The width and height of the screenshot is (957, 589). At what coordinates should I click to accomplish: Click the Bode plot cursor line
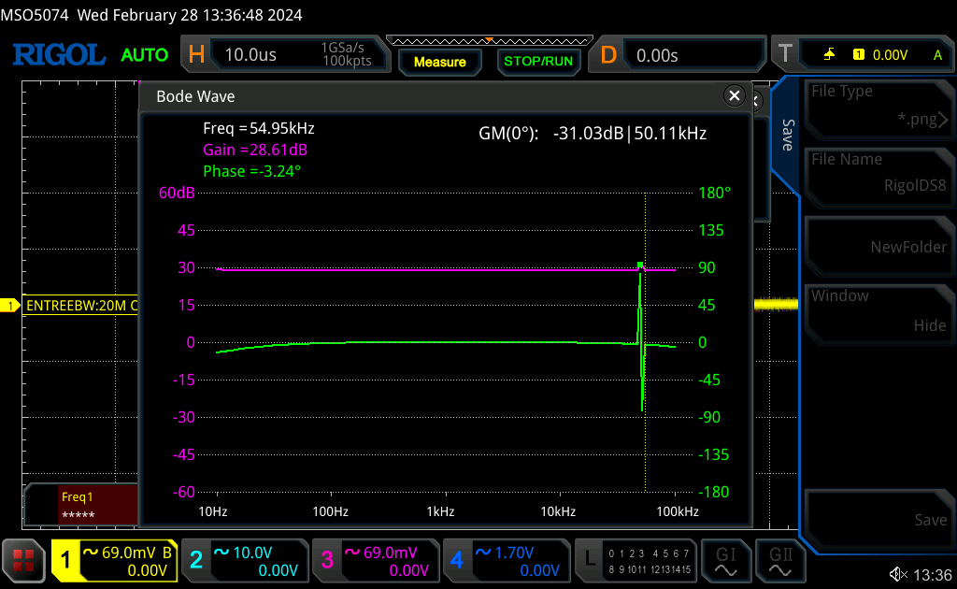(x=645, y=342)
